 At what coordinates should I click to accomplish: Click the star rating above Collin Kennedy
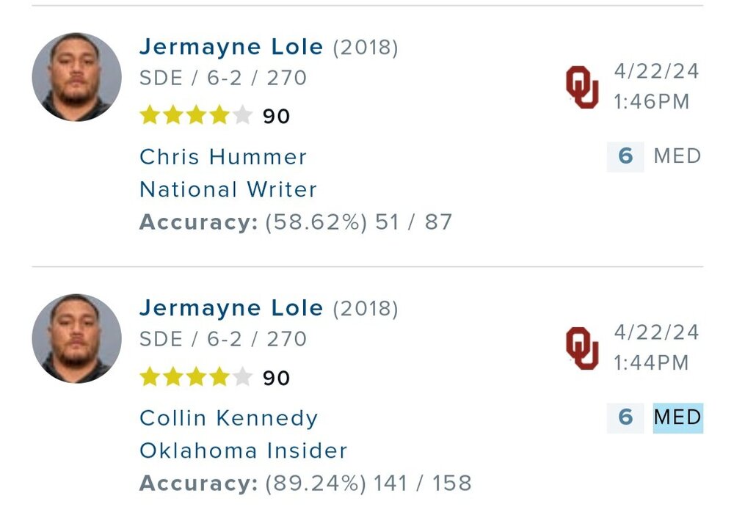pos(196,377)
